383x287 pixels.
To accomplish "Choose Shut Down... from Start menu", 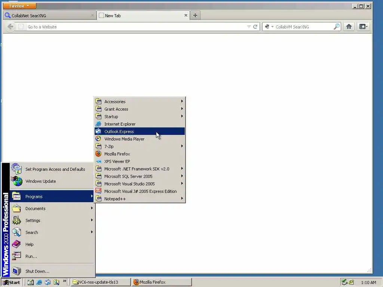I will (x=52, y=271).
